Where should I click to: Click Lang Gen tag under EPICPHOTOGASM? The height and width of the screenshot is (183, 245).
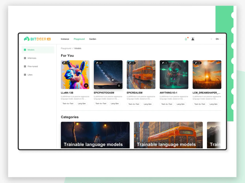pyautogui.click(x=115, y=103)
